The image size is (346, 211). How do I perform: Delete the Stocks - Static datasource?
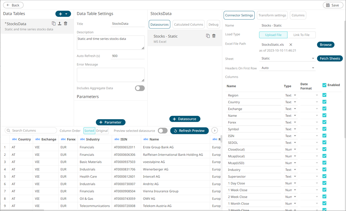pyautogui.click(x=214, y=36)
